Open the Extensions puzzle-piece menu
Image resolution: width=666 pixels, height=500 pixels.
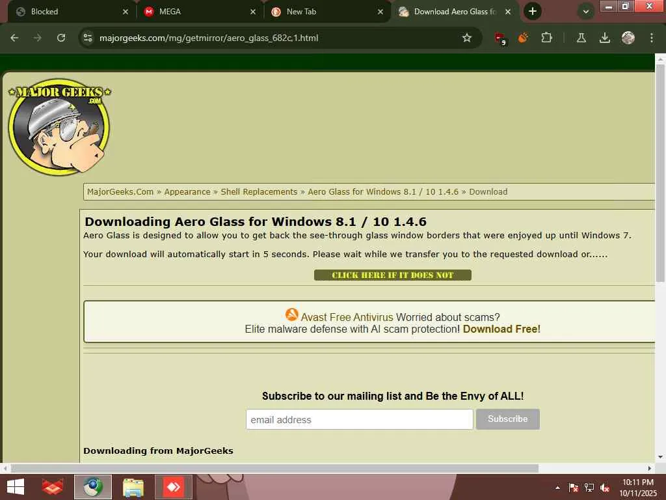pyautogui.click(x=546, y=38)
